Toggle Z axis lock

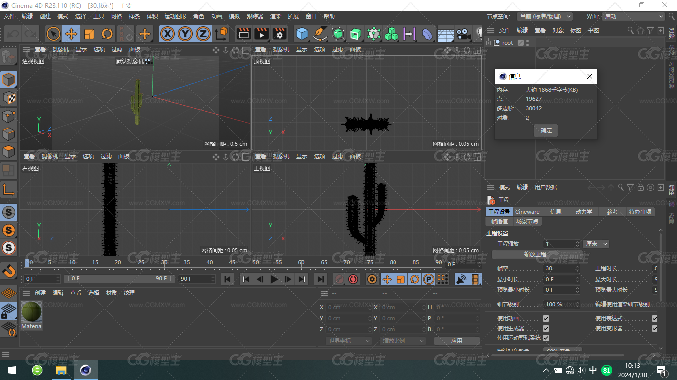(203, 34)
